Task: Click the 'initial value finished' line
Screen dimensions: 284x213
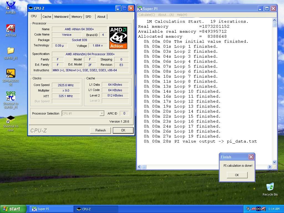Action: (x=196, y=42)
